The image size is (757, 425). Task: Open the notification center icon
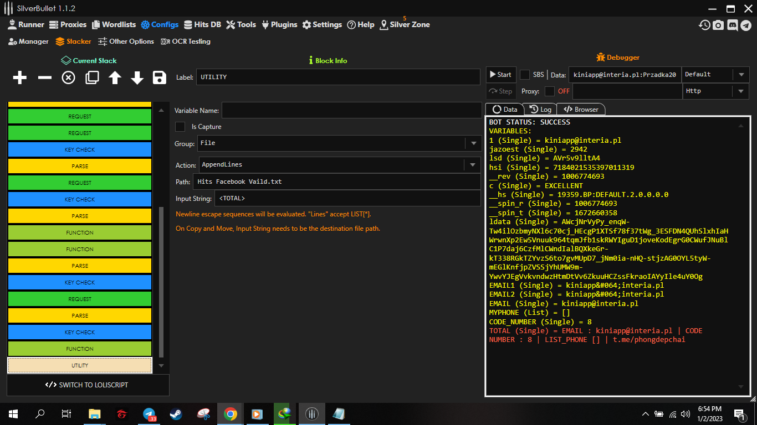tap(739, 413)
